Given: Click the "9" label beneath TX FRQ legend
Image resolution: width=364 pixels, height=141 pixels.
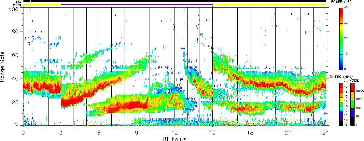Looking at the screenshot, I should 347,125.
